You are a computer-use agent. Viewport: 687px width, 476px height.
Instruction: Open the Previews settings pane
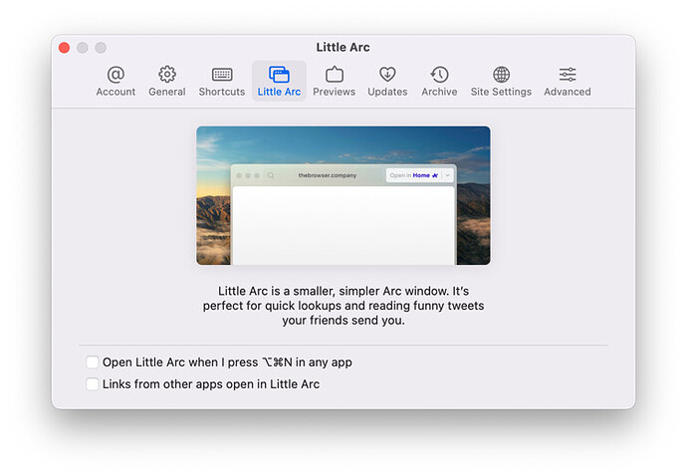334,82
